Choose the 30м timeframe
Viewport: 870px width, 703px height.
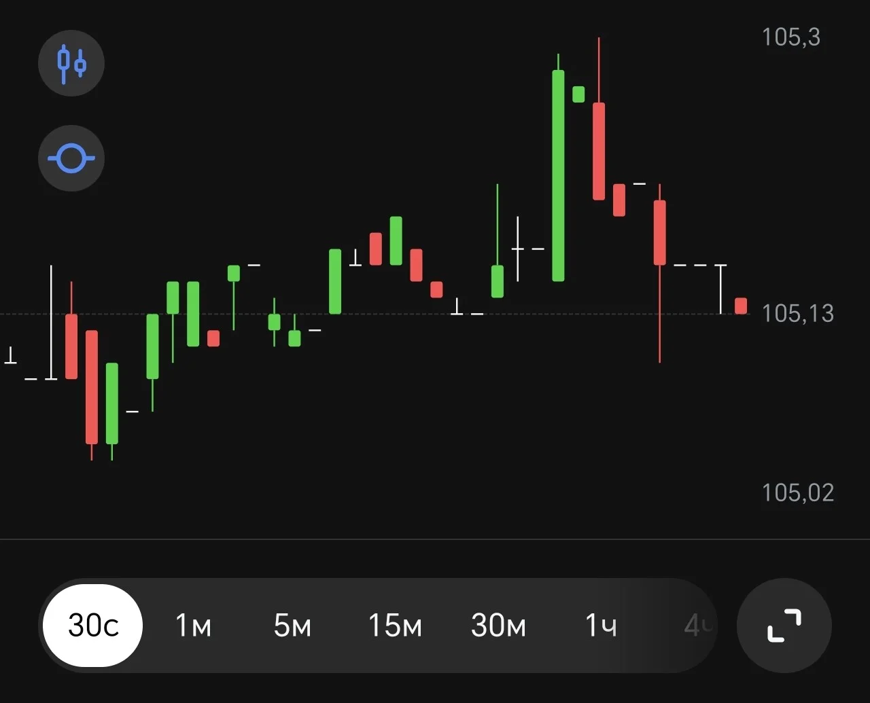click(x=498, y=626)
